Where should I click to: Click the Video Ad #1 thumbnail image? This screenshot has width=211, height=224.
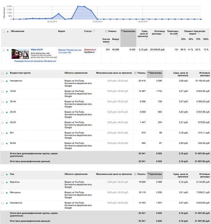[x=20, y=54]
